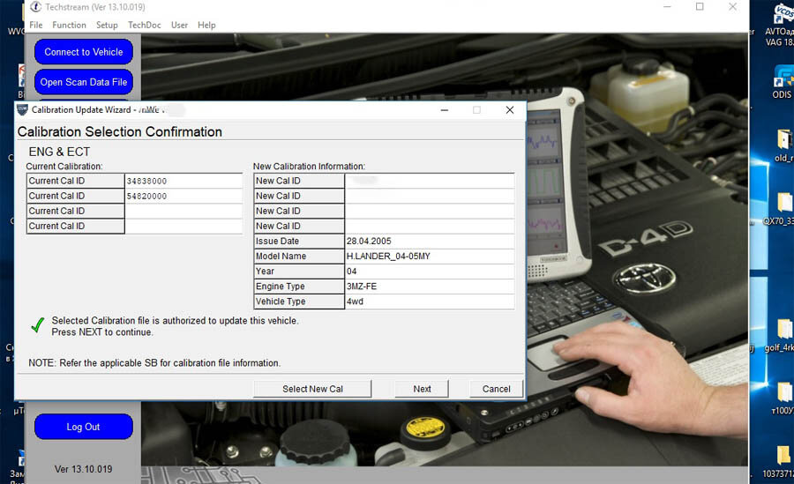The width and height of the screenshot is (794, 484).
Task: Select the Year value 04
Action: coord(351,272)
